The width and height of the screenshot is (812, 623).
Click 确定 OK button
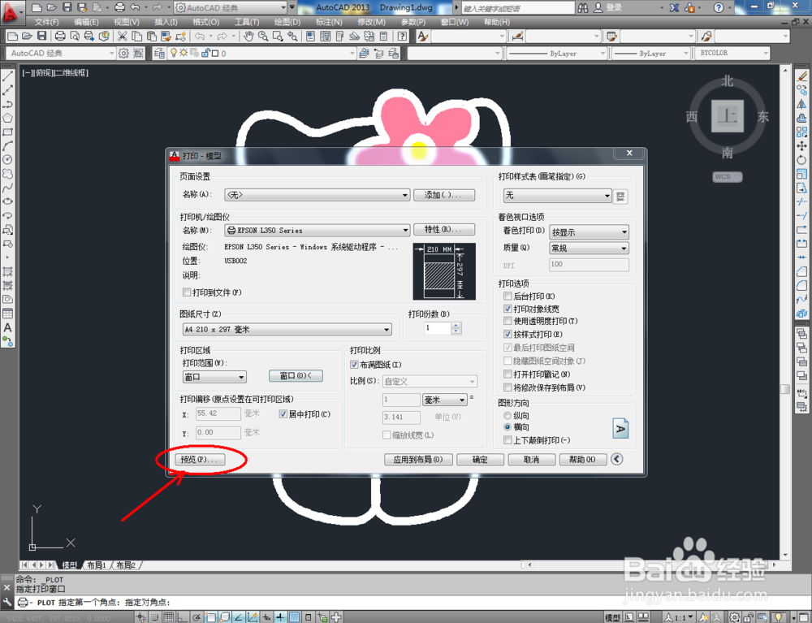[480, 460]
